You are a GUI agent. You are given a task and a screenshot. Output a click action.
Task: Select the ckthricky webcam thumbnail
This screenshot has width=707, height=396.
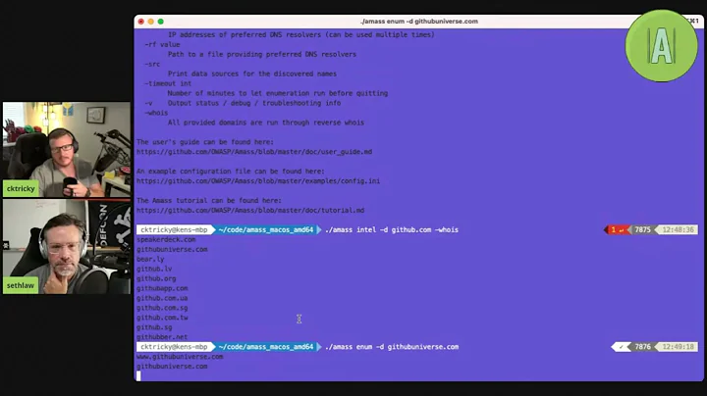point(67,149)
